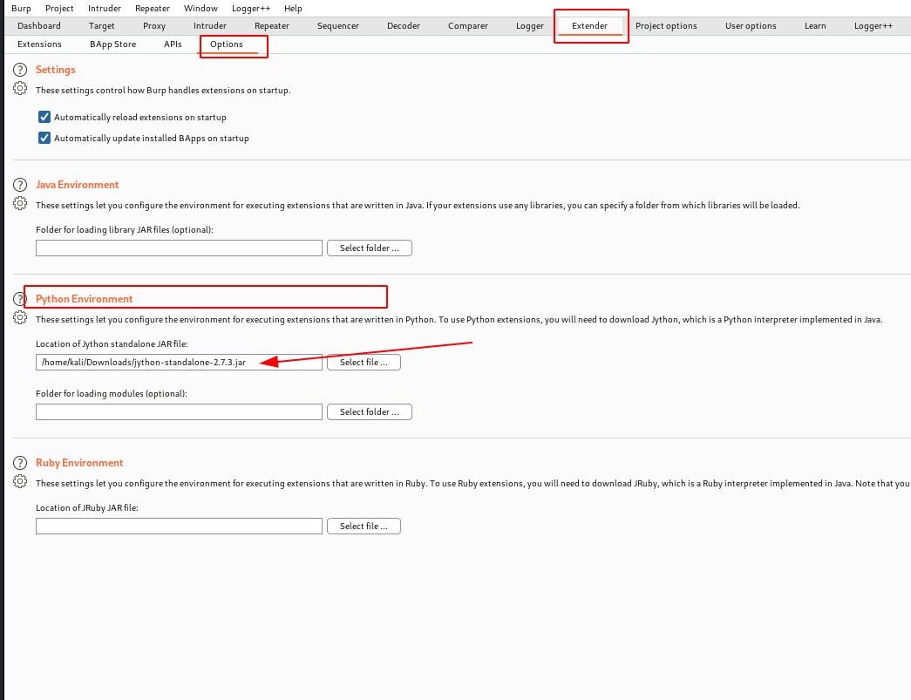Open the Intruder menu in menu bar
911x700 pixels.
tap(105, 8)
